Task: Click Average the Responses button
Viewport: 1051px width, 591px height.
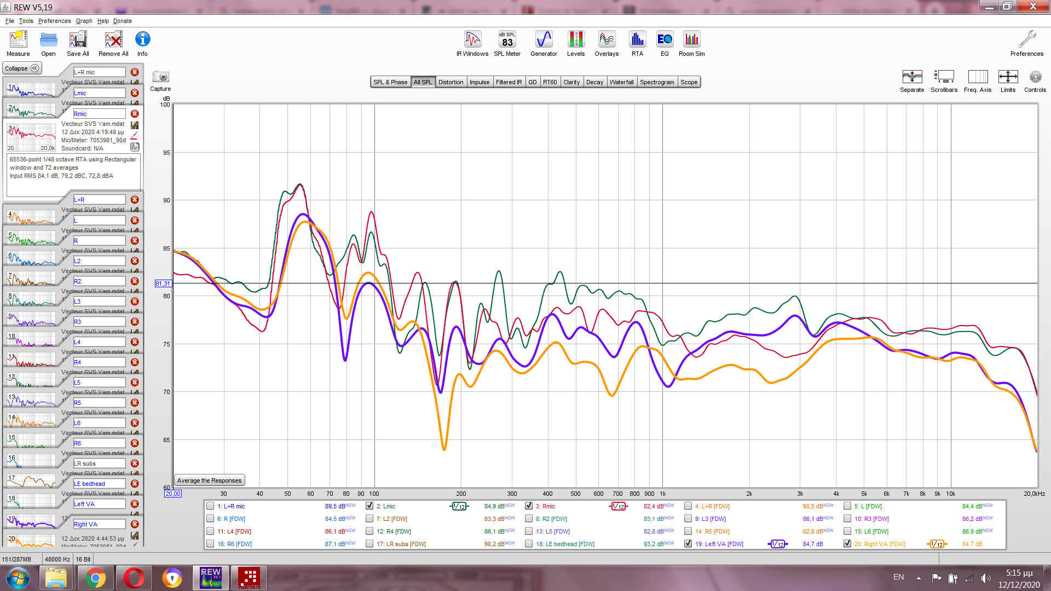Action: (209, 480)
